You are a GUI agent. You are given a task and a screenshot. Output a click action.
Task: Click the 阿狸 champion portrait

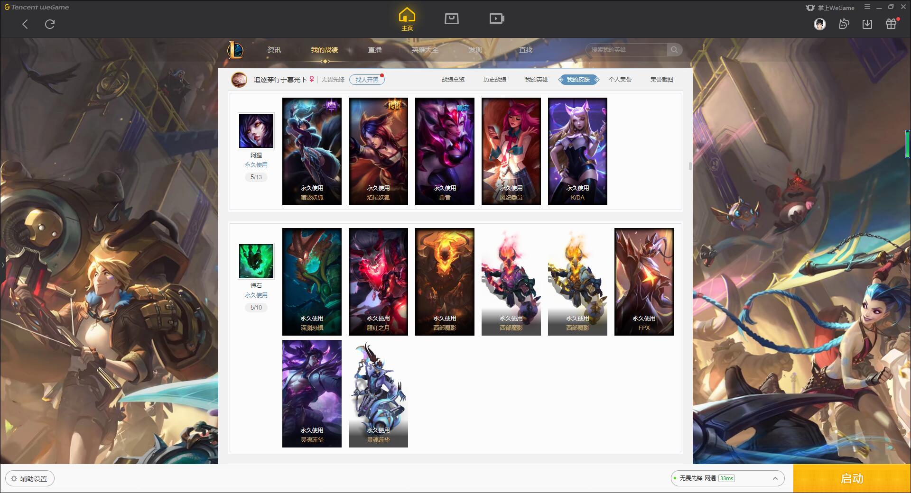(256, 131)
